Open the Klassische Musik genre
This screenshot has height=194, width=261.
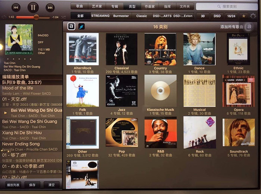(160, 95)
